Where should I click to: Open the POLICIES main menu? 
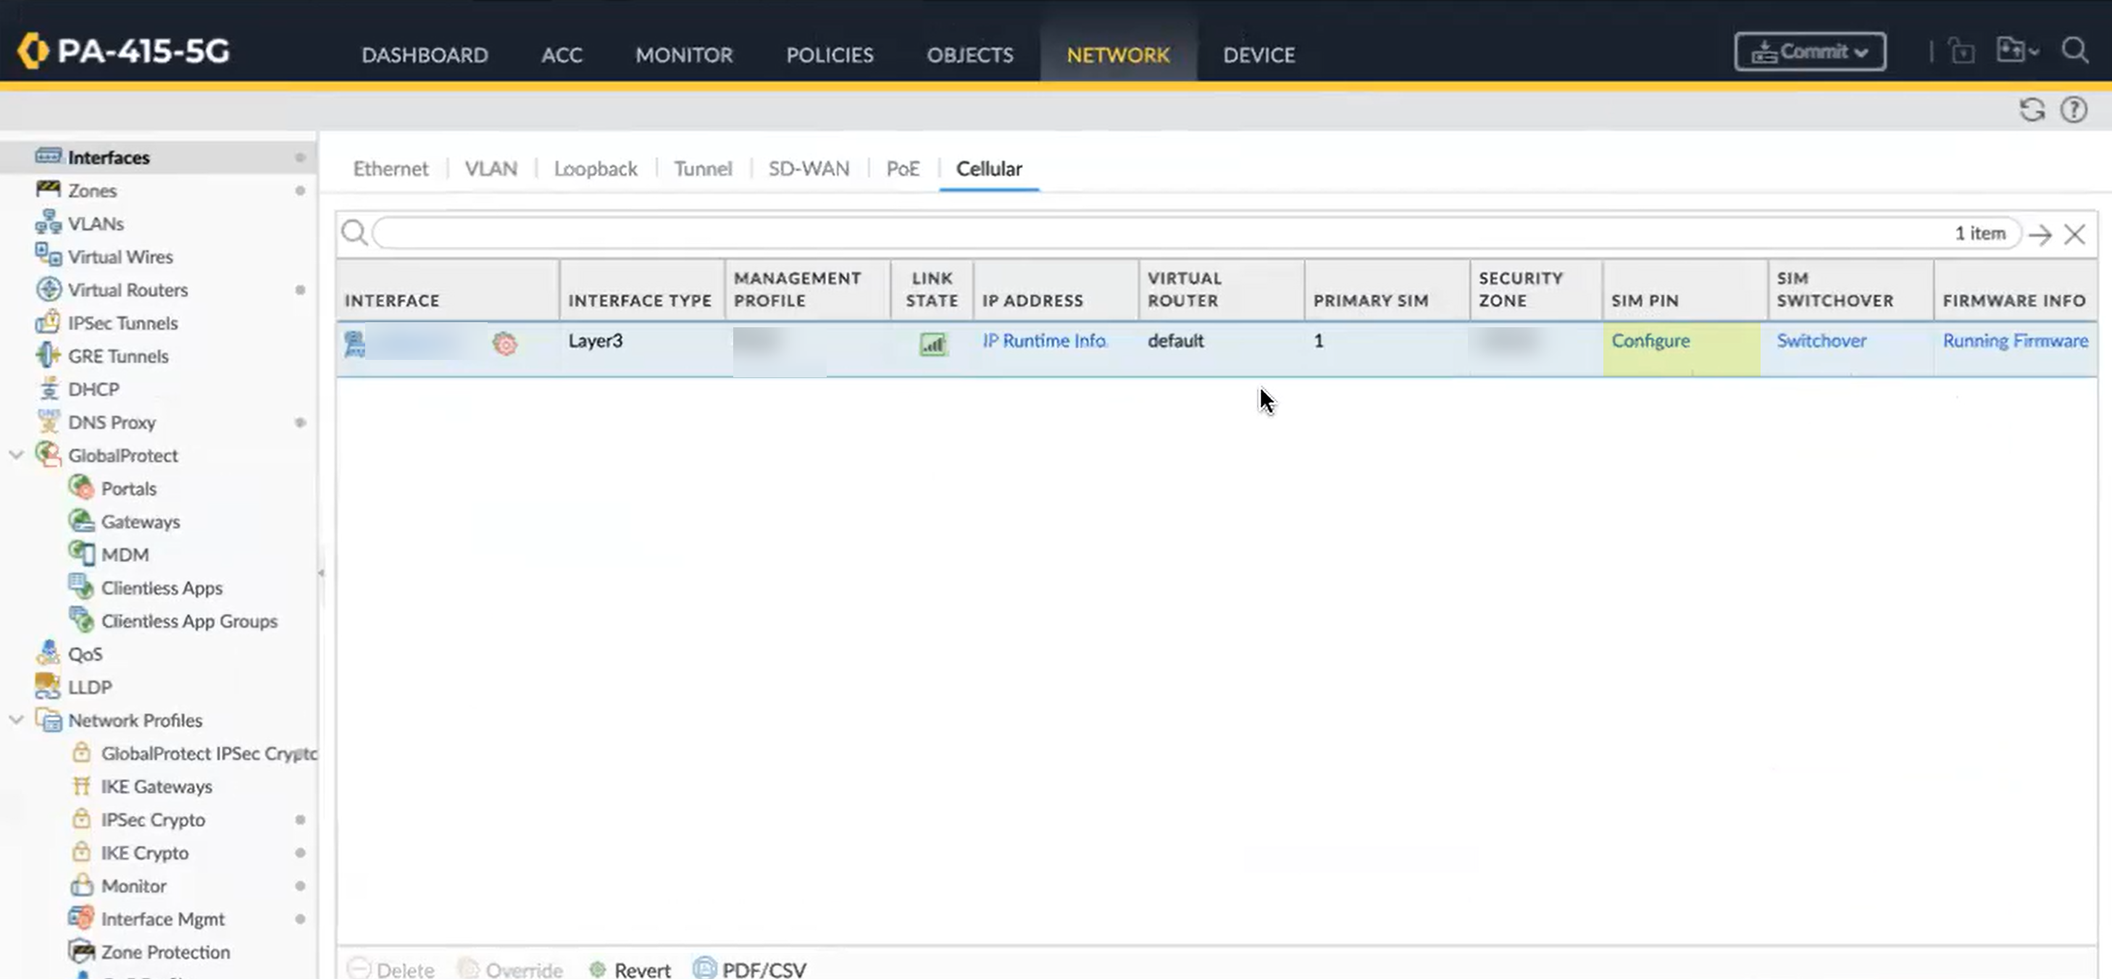(829, 55)
